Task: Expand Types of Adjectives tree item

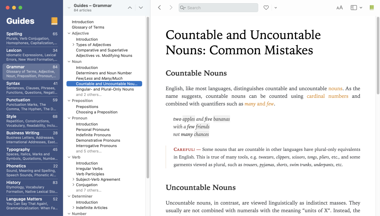Action: click(x=73, y=45)
